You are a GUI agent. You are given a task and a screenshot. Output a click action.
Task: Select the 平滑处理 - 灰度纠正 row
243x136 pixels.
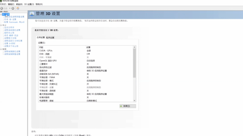pos(86,84)
